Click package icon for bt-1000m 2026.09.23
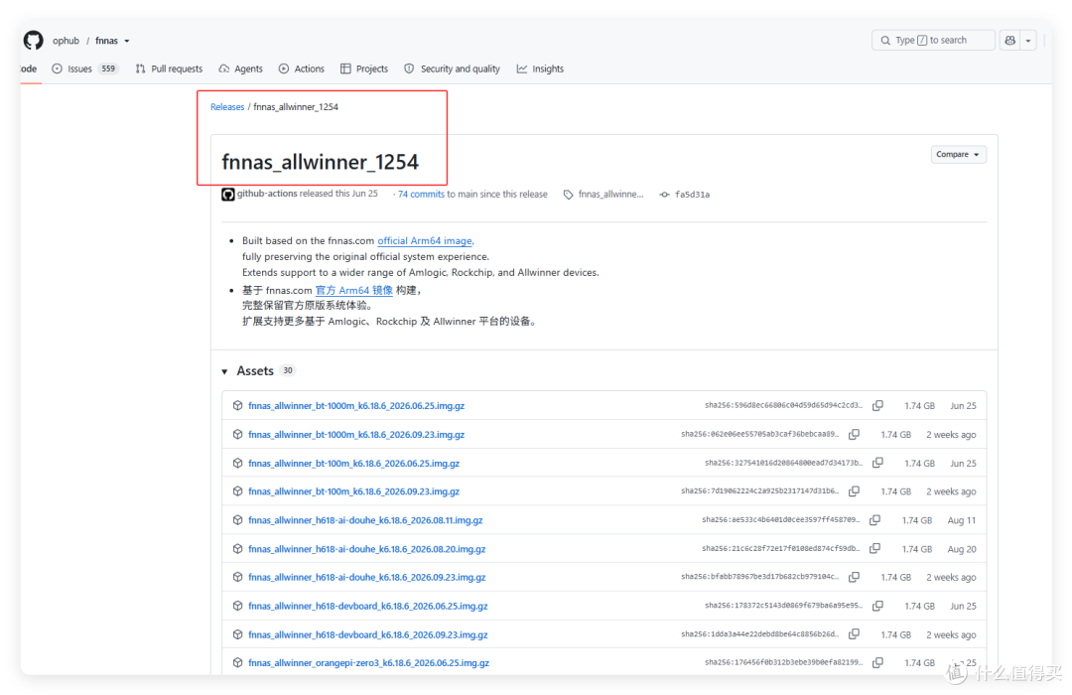 (x=237, y=435)
